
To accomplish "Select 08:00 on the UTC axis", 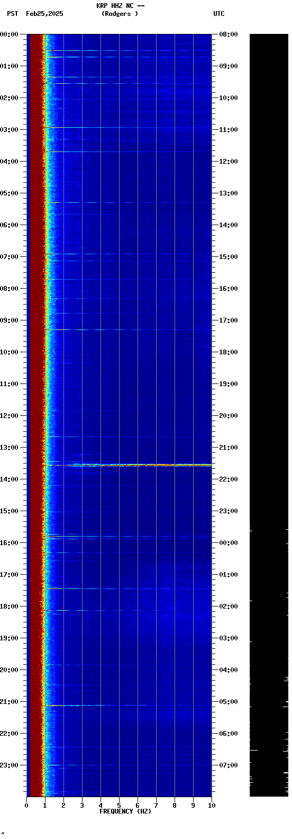I will pos(229,34).
